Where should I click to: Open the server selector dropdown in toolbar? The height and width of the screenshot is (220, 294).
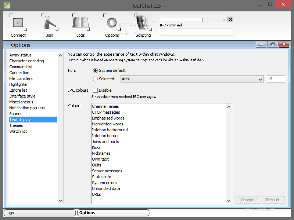click(224, 20)
